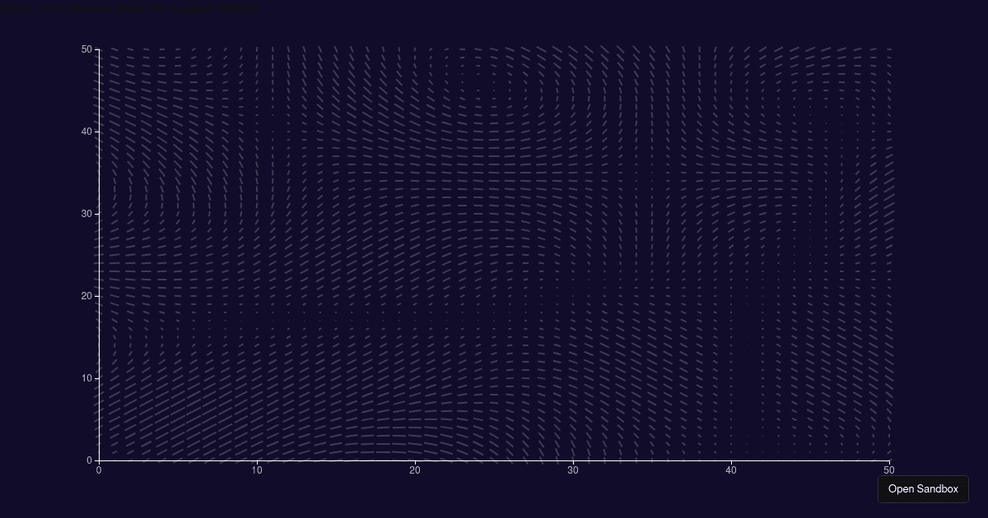Screen dimensions: 988x518
Task: Click the y-axis label 50
Action: click(86, 49)
